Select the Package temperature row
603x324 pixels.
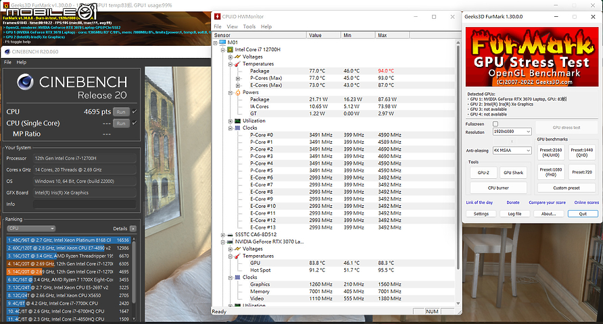click(335, 71)
